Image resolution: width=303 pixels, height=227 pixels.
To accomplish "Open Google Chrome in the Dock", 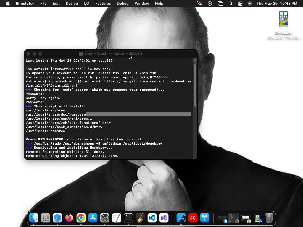I will tap(81, 218).
